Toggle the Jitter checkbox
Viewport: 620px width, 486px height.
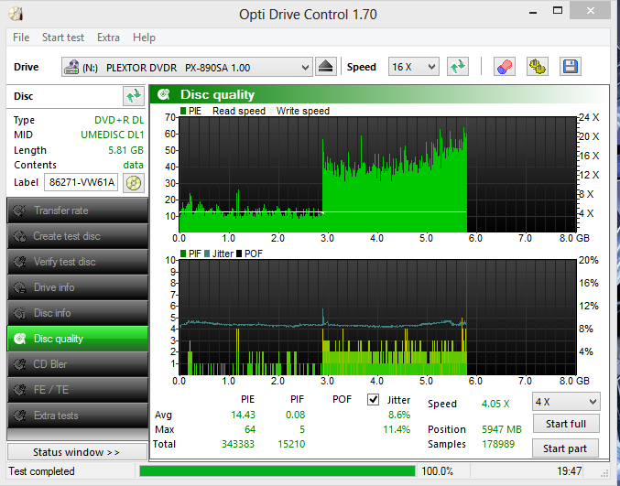373,399
